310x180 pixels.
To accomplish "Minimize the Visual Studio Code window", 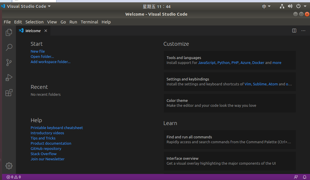I will click(x=295, y=14).
